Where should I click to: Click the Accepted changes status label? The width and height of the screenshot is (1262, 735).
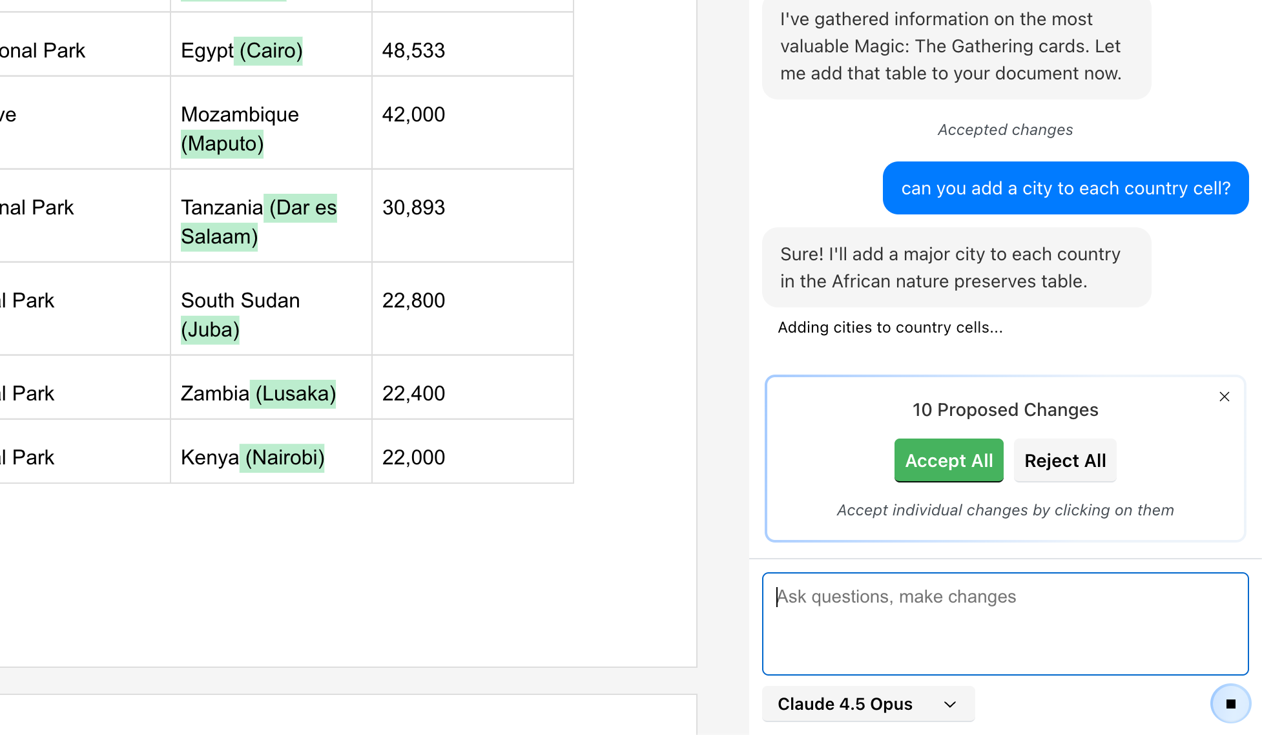1004,130
